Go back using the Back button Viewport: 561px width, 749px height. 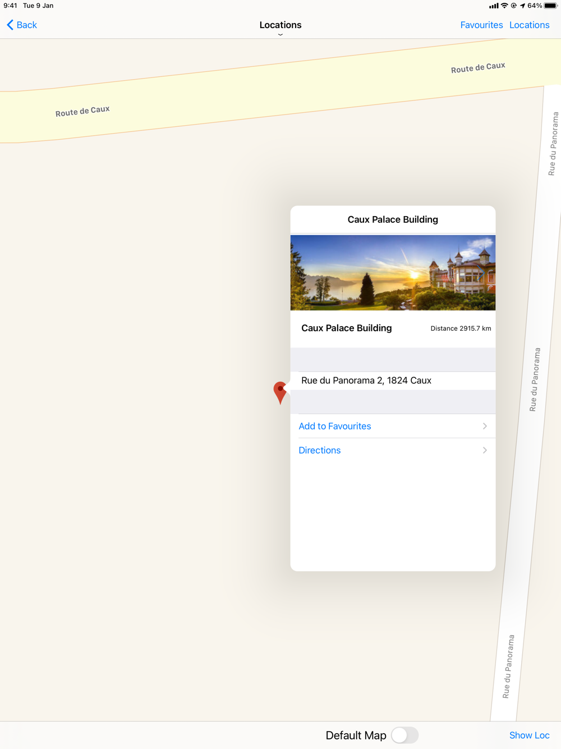[x=22, y=25]
